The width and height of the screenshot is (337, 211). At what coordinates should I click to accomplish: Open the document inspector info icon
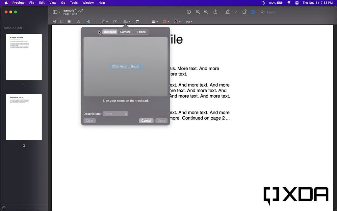[x=189, y=12]
